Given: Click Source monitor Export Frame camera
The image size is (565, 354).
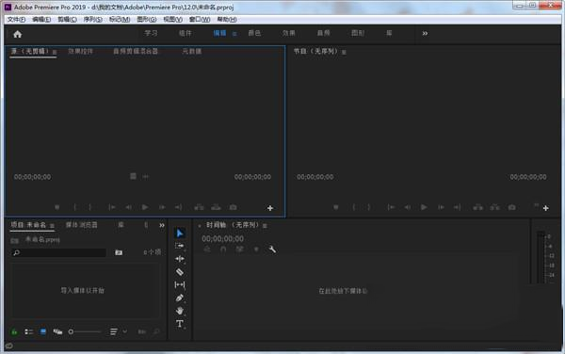Looking at the screenshot, I should click(234, 207).
